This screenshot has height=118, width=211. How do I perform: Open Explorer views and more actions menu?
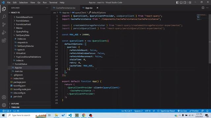[47, 8]
